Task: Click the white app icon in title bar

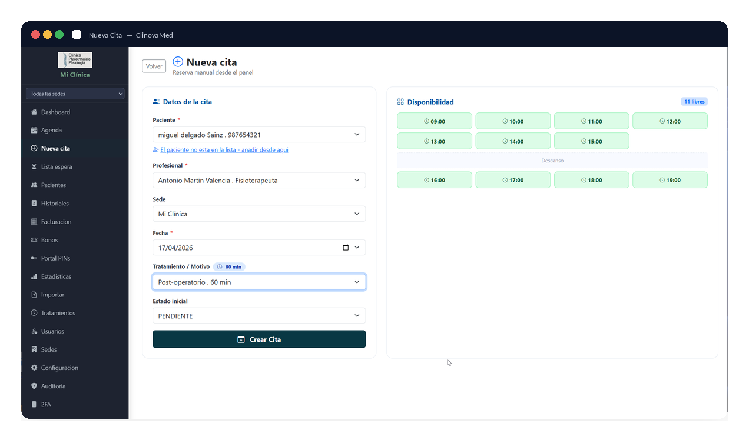Action: coord(77,35)
